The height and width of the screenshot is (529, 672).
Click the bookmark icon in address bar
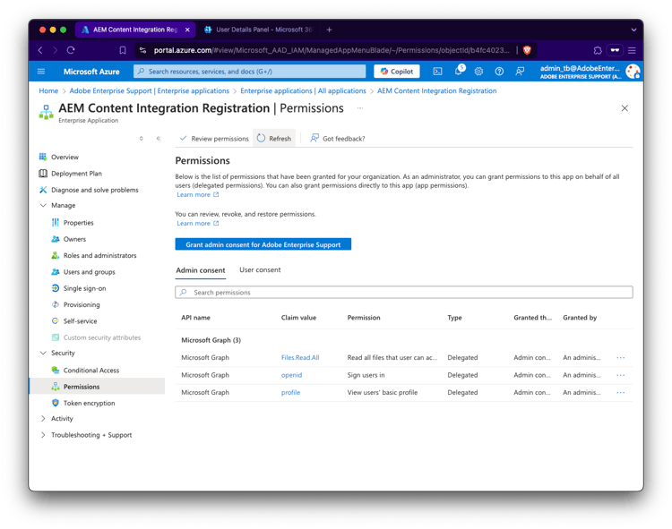[123, 50]
